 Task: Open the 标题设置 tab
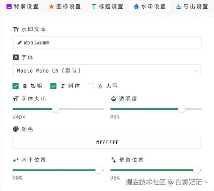(x=108, y=6)
